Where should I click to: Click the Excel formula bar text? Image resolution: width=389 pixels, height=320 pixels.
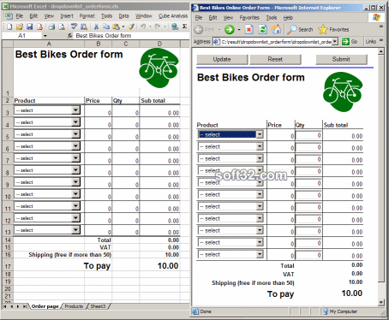(104, 36)
